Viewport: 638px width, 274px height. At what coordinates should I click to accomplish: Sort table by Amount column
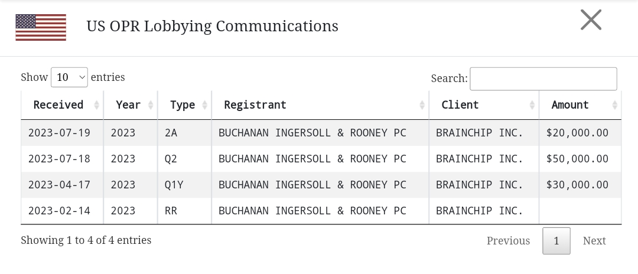click(580, 105)
